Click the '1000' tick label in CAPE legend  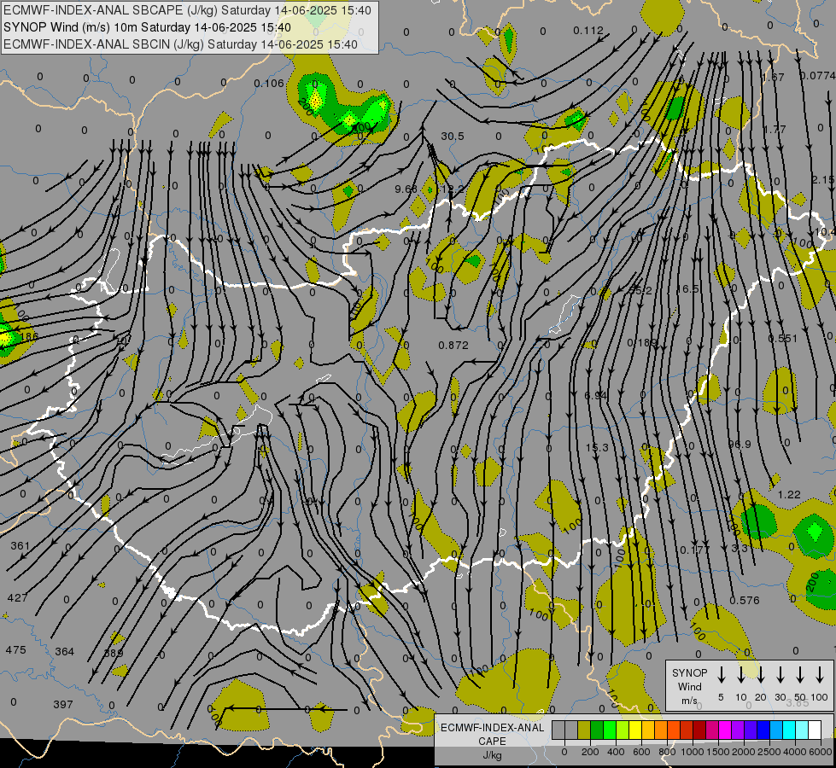point(692,752)
